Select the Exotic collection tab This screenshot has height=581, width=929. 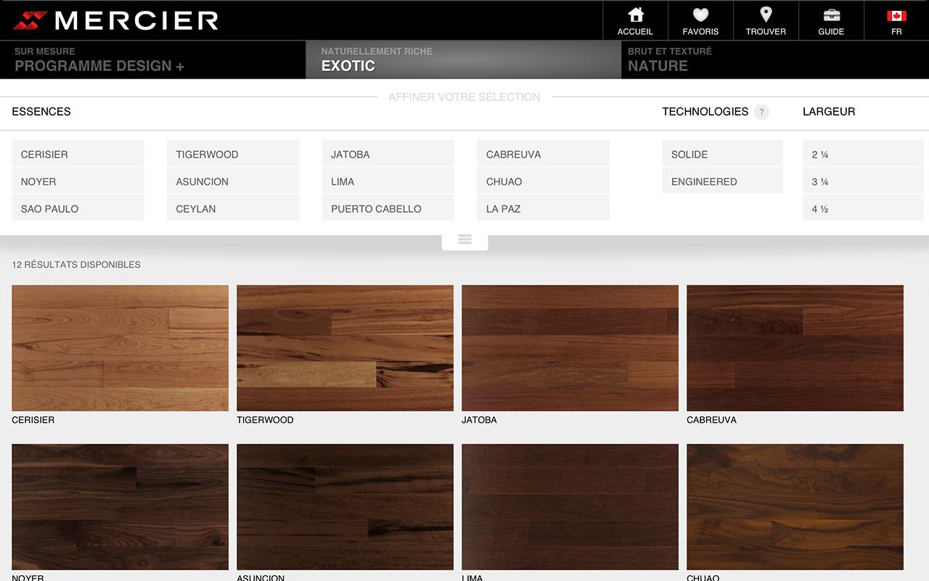click(x=464, y=60)
